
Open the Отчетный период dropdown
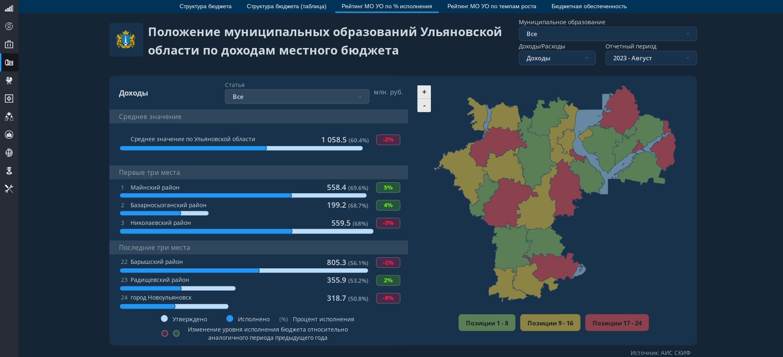[x=651, y=58]
